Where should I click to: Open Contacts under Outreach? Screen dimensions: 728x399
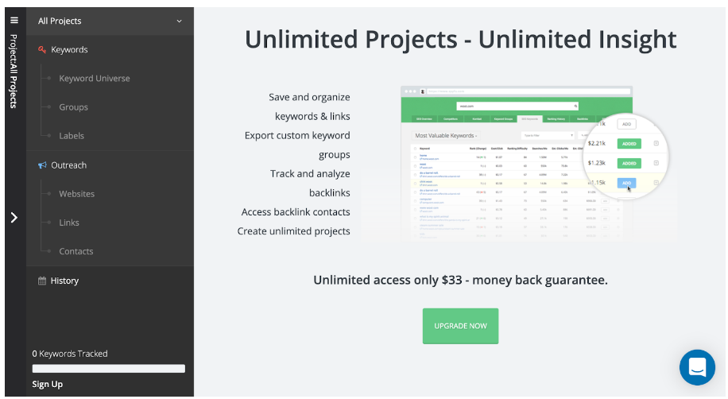point(76,251)
